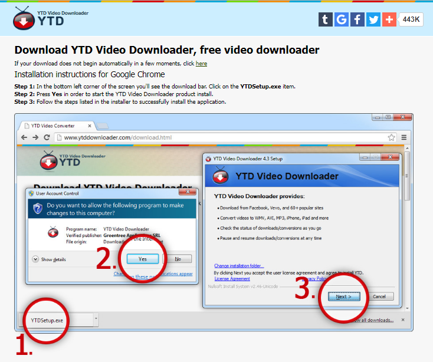Click the 'here' download link

(x=201, y=64)
